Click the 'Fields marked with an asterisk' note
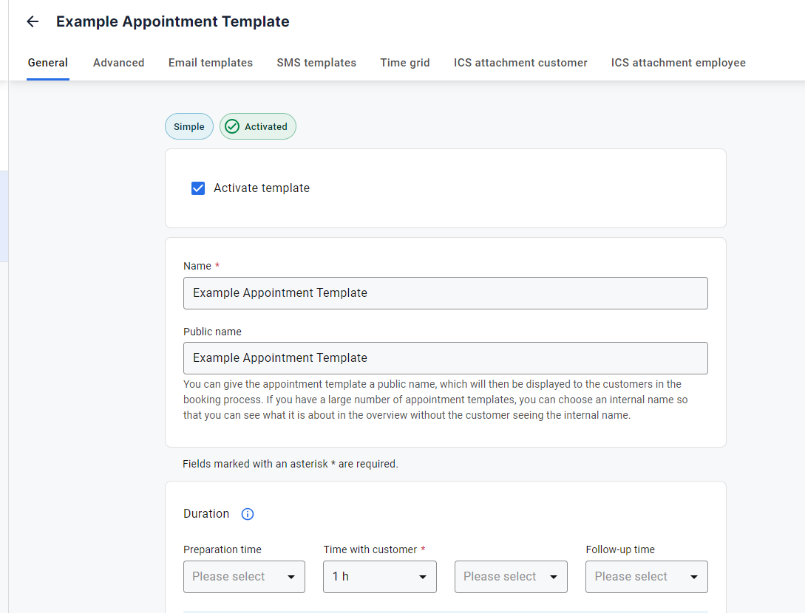This screenshot has width=805, height=613. 291,465
